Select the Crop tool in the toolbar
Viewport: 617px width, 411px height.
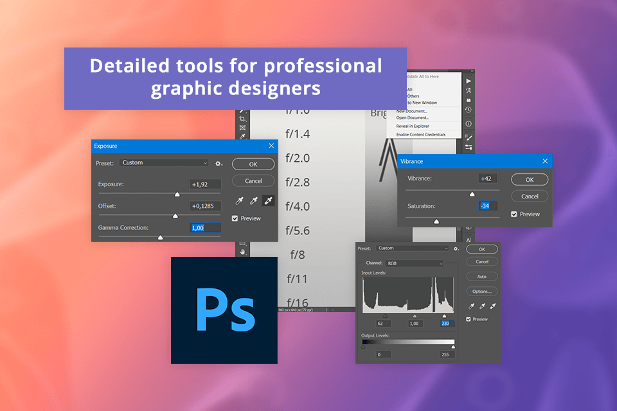tap(242, 119)
